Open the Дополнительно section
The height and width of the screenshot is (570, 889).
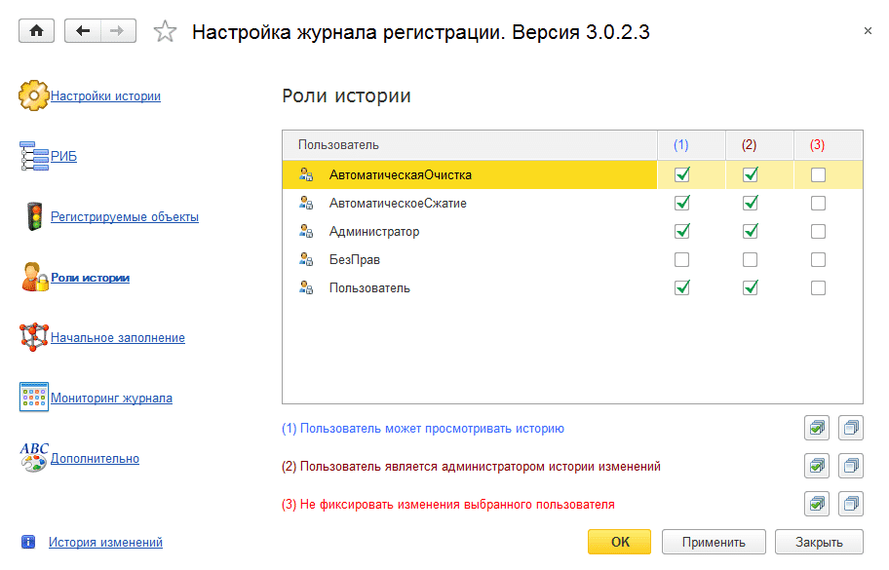95,458
